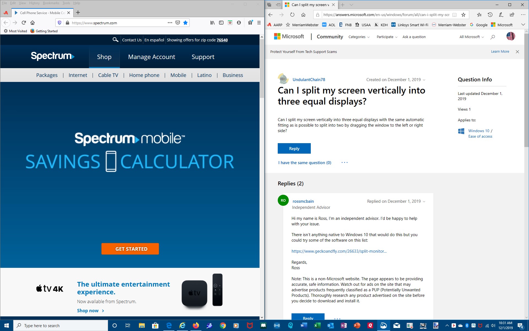Click the geckoandfly split-monitor link in reply

pyautogui.click(x=339, y=251)
